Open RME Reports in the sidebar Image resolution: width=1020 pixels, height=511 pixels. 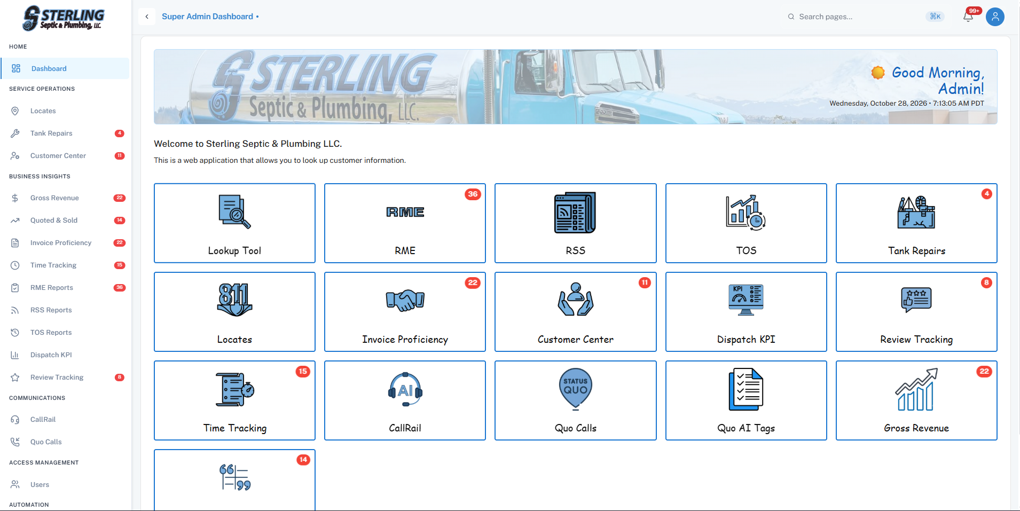click(x=65, y=288)
